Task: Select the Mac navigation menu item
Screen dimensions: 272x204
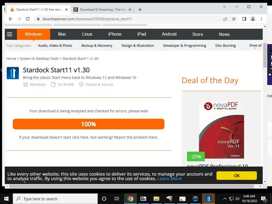Action: point(62,34)
